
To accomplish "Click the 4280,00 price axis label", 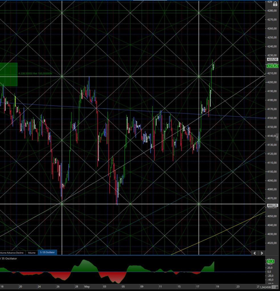I will point(272,11).
